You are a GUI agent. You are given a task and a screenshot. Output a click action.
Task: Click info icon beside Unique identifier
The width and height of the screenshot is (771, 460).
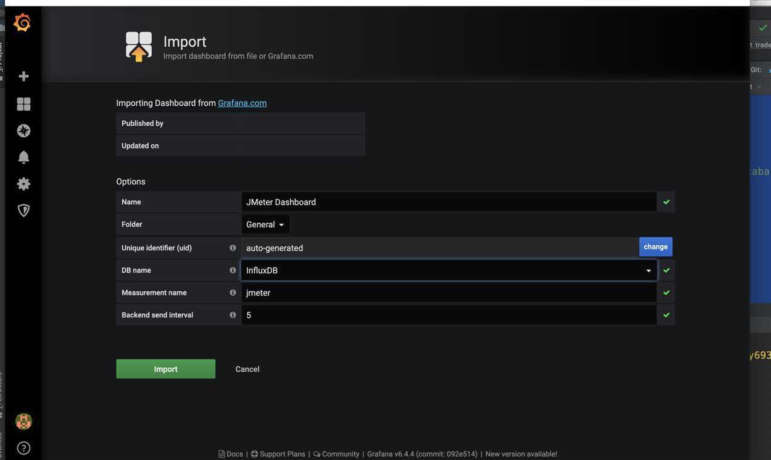233,248
